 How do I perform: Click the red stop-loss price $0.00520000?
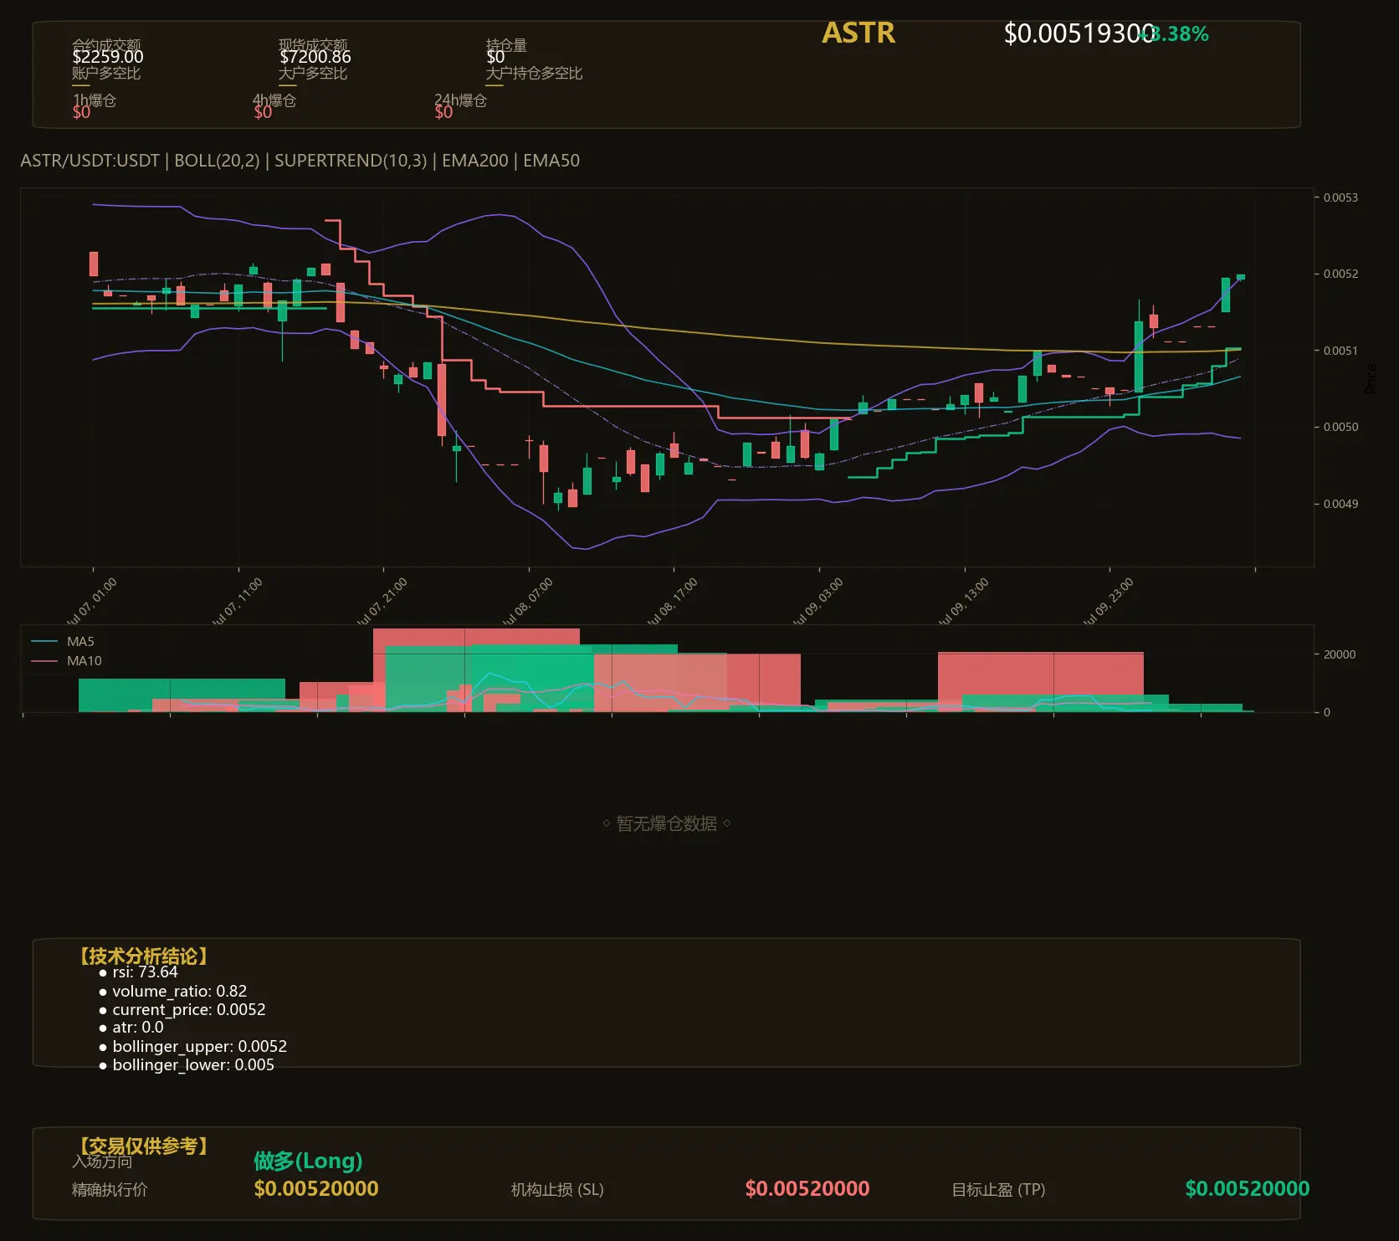807,1189
